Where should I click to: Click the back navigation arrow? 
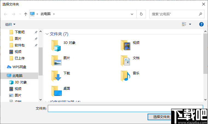point(5,14)
